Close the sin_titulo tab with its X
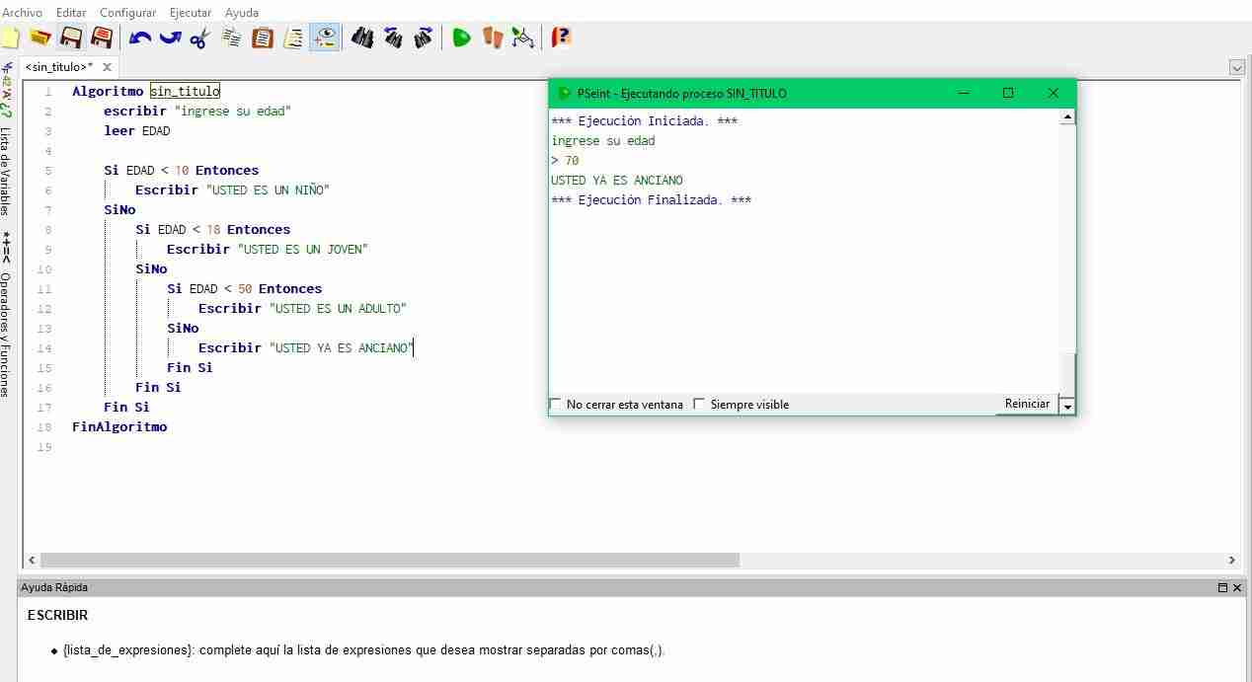The width and height of the screenshot is (1252, 682). coord(108,67)
